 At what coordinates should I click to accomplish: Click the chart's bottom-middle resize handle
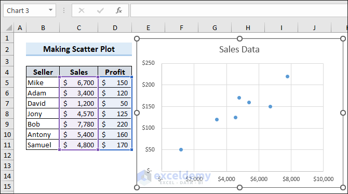tap(239, 188)
